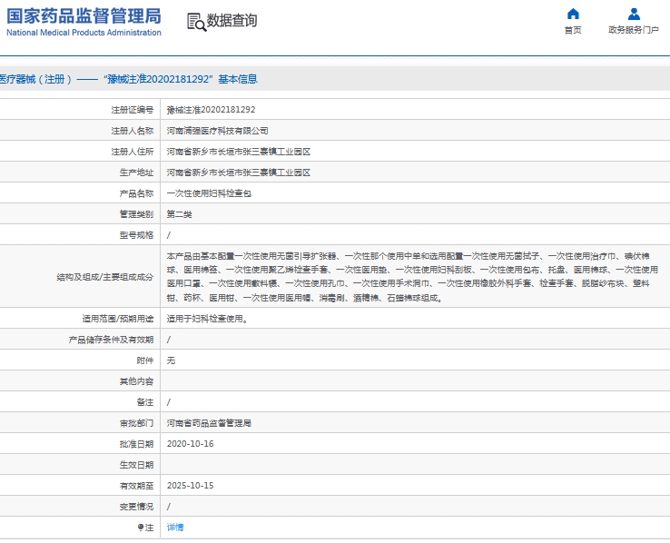Image resolution: width=670 pixels, height=543 pixels.
Task: Select expiry date 2025-10-15
Action: pos(190,486)
